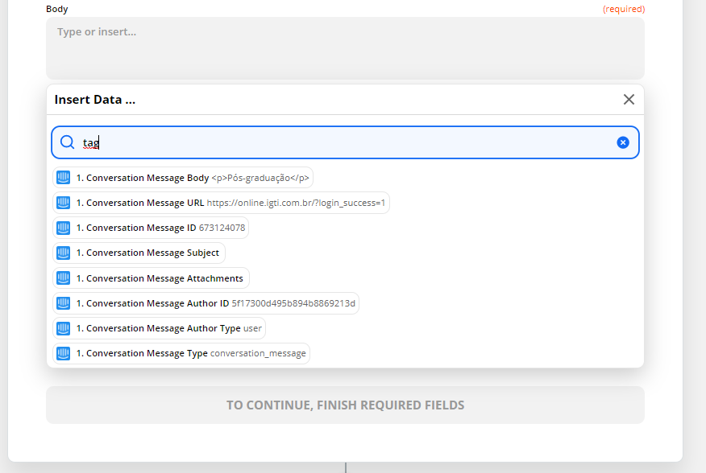
Task: Click Intercom icon beside Message Author Type
Action: 63,328
